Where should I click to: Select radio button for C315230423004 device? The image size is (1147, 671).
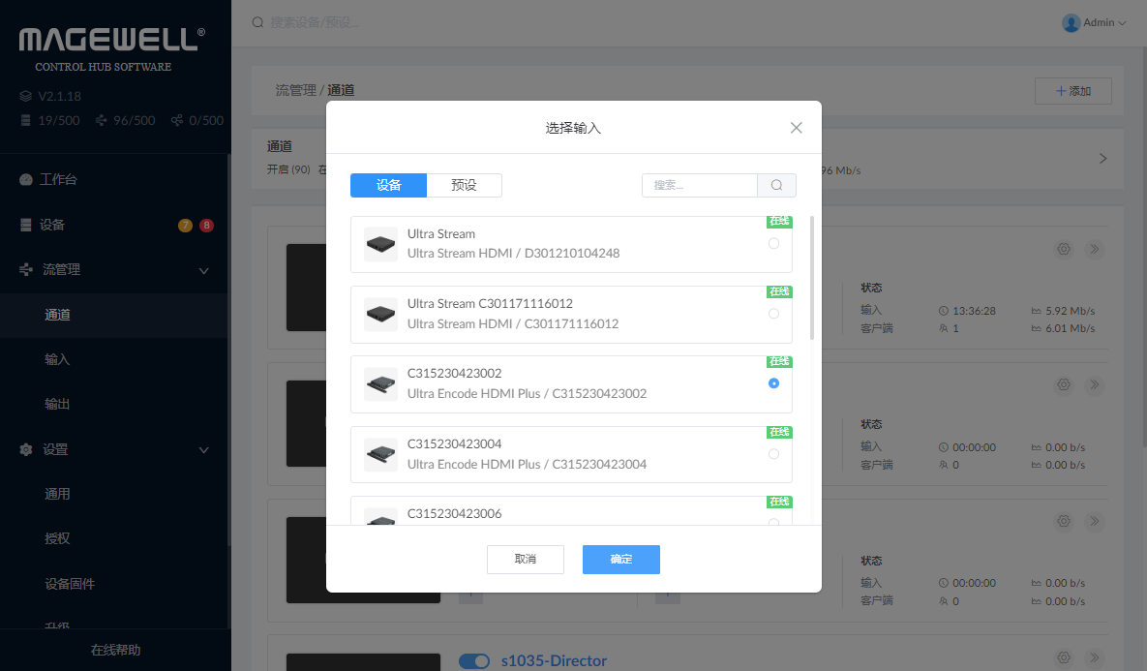pos(773,454)
